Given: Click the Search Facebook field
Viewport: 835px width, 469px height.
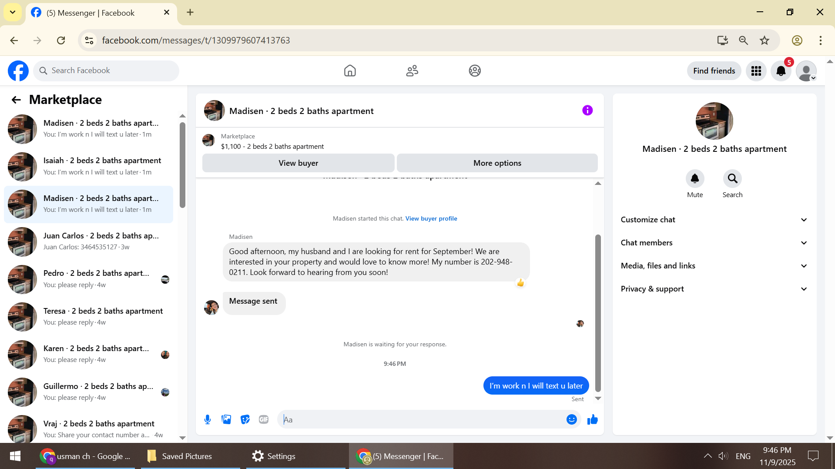Looking at the screenshot, I should (106, 71).
